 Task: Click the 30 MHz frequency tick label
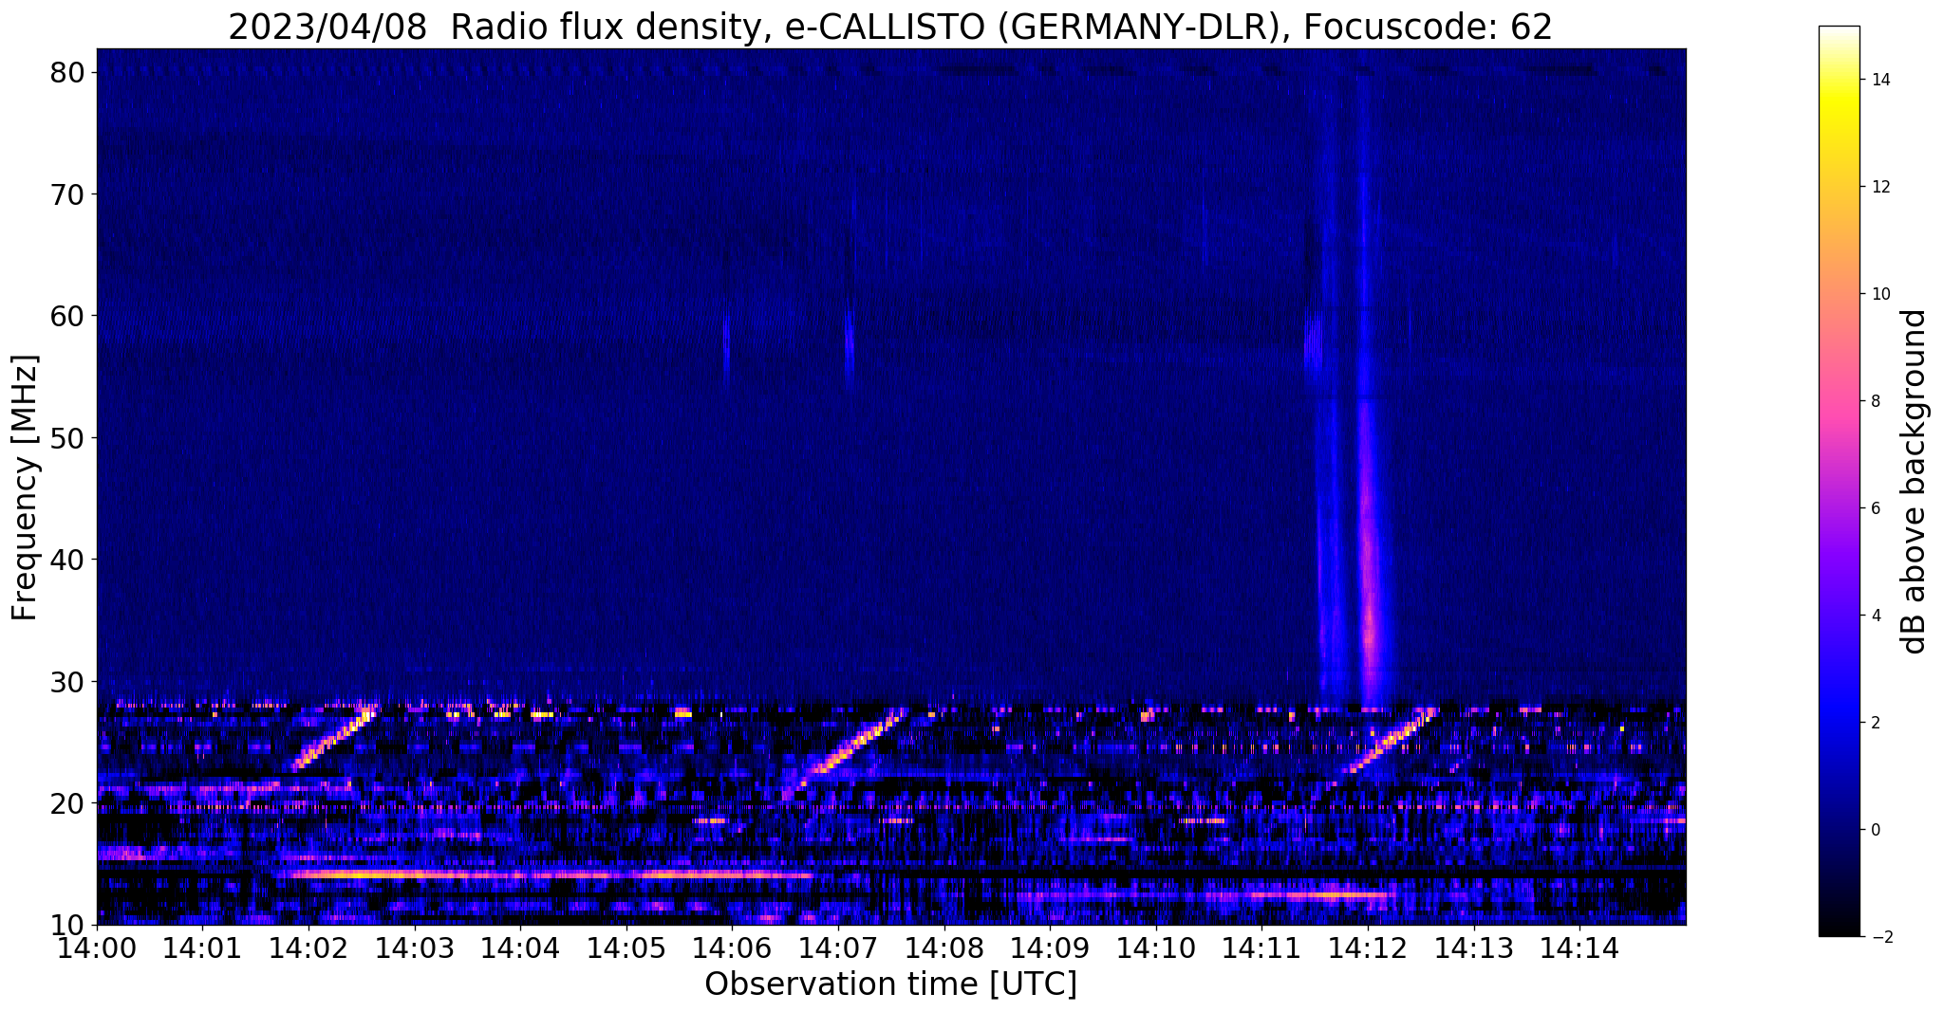(68, 681)
